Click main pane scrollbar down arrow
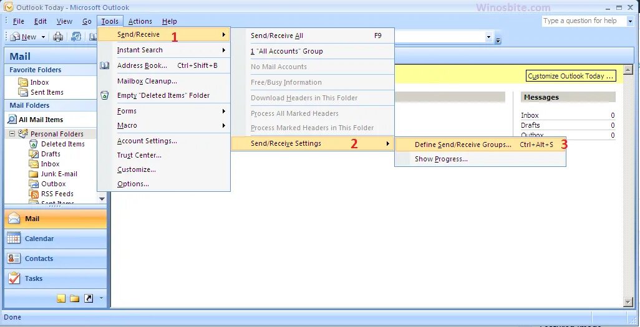Viewport: 640px width, 327px height. point(629,301)
